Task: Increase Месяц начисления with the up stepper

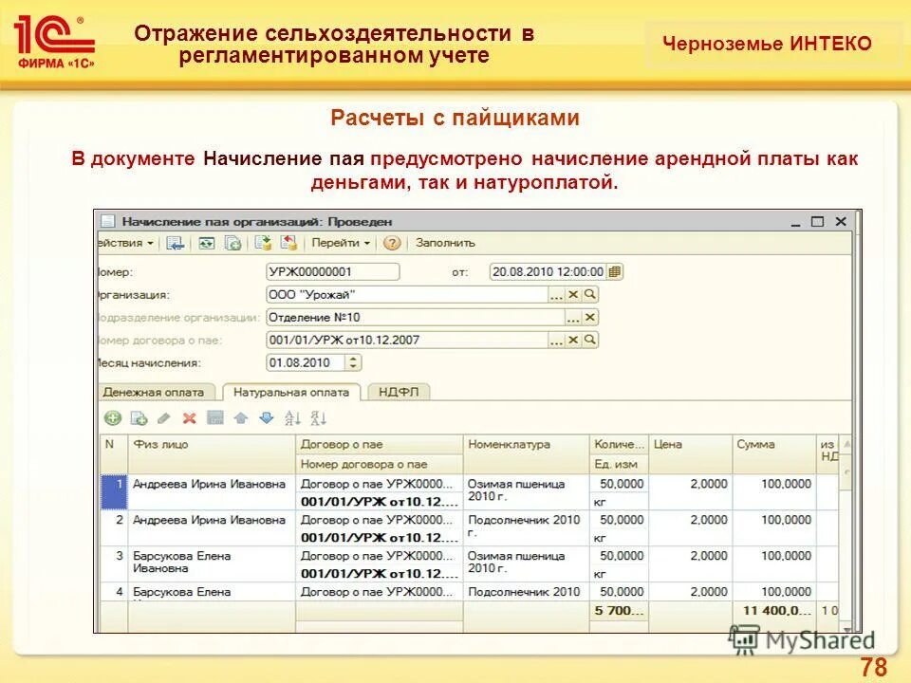Action: (351, 357)
